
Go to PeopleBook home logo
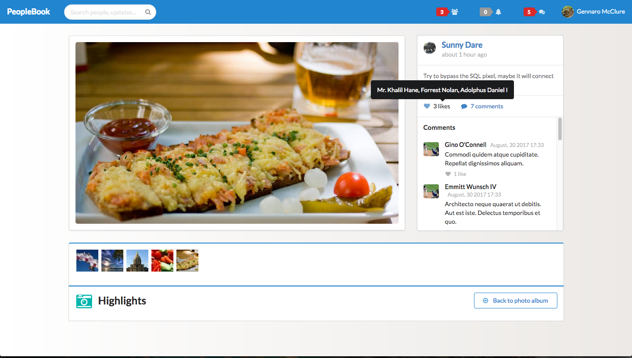pos(29,12)
